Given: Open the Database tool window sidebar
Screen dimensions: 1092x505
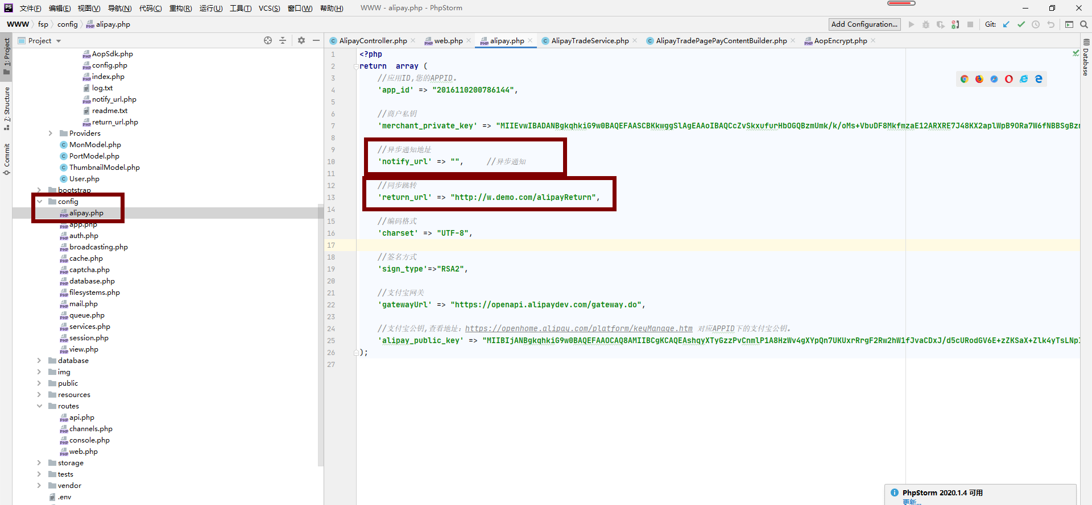Looking at the screenshot, I should 1086,58.
